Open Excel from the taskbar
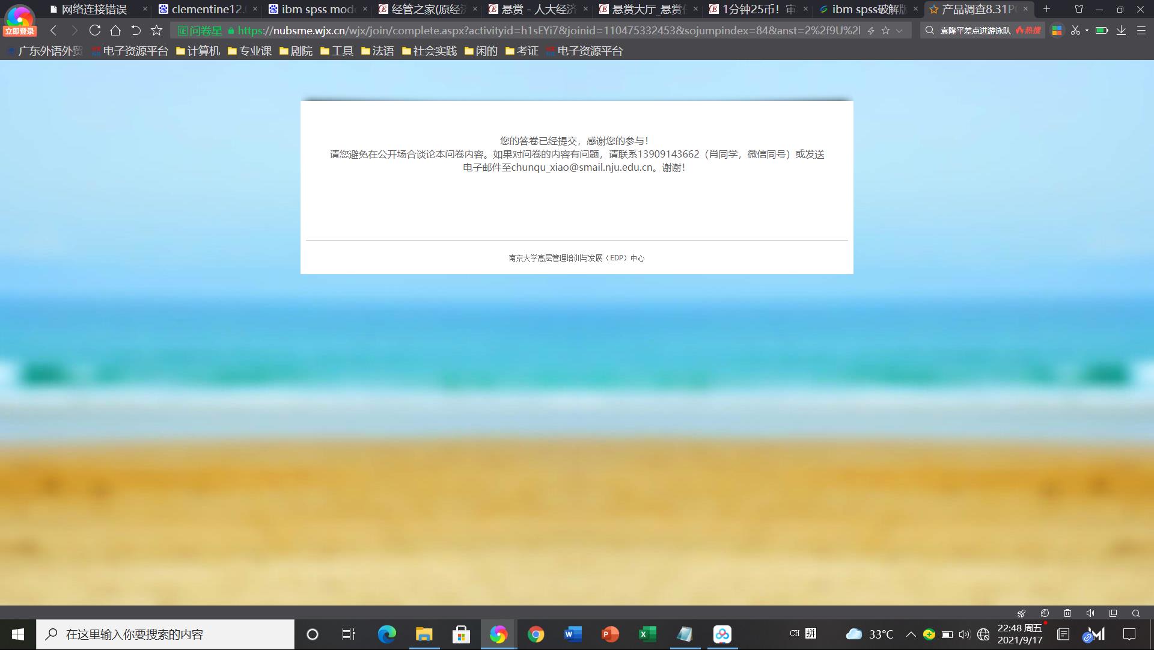Image resolution: width=1154 pixels, height=650 pixels. [647, 634]
